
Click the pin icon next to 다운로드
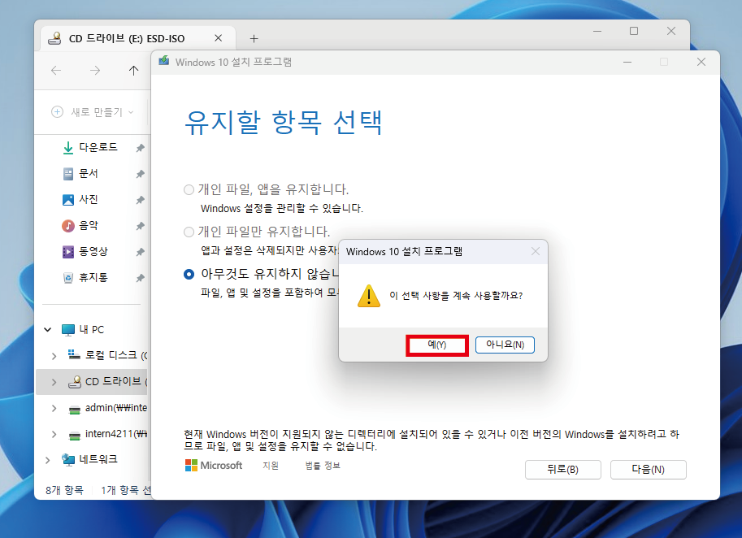point(140,148)
